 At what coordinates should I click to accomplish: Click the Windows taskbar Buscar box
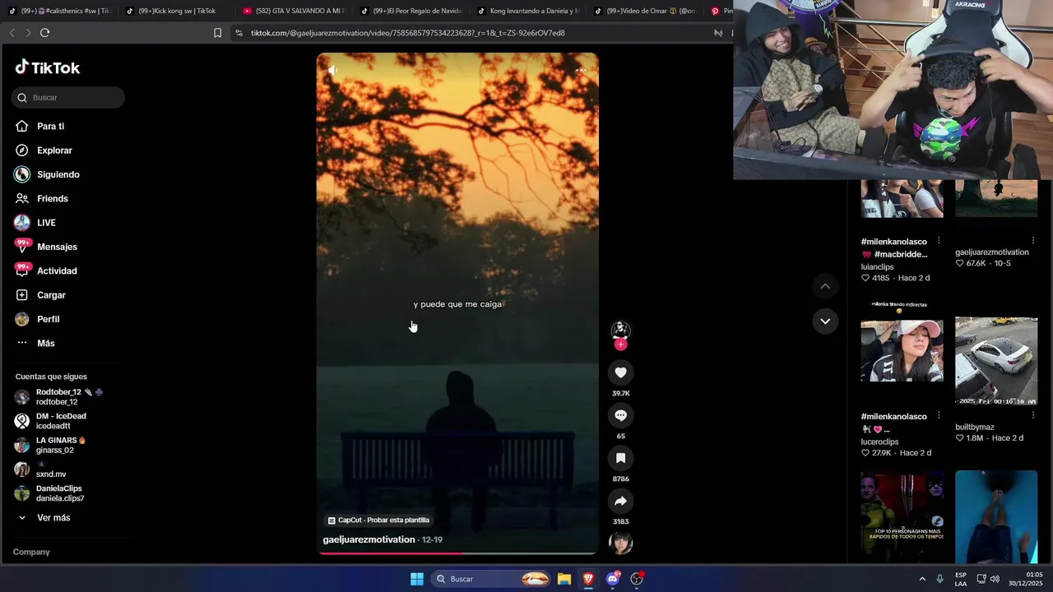click(x=492, y=579)
